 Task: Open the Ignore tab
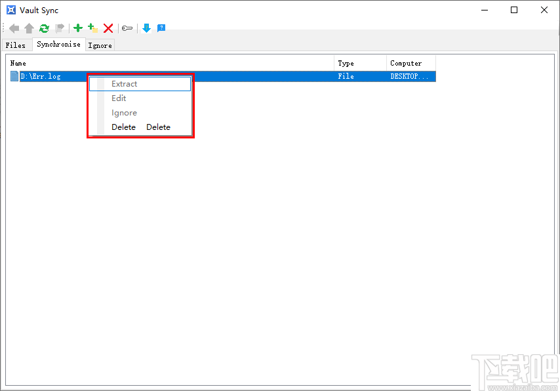[x=100, y=45]
